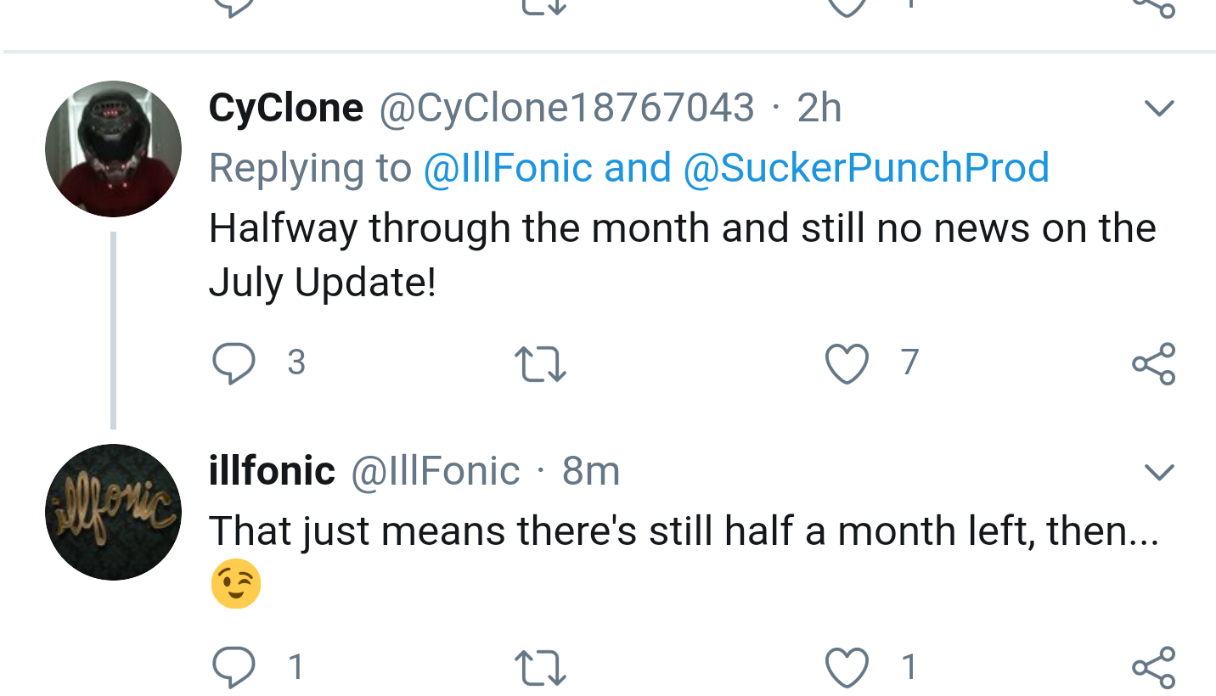
Task: View CyClone's helmet profile avatar
Action: 113,149
